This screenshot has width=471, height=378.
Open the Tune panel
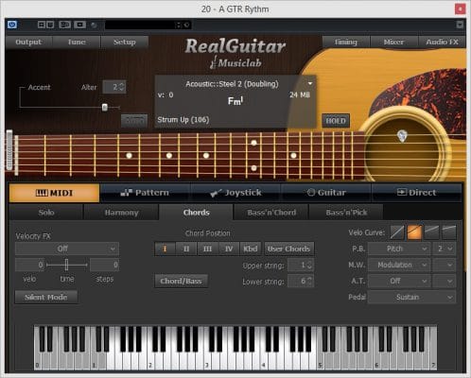(x=77, y=42)
